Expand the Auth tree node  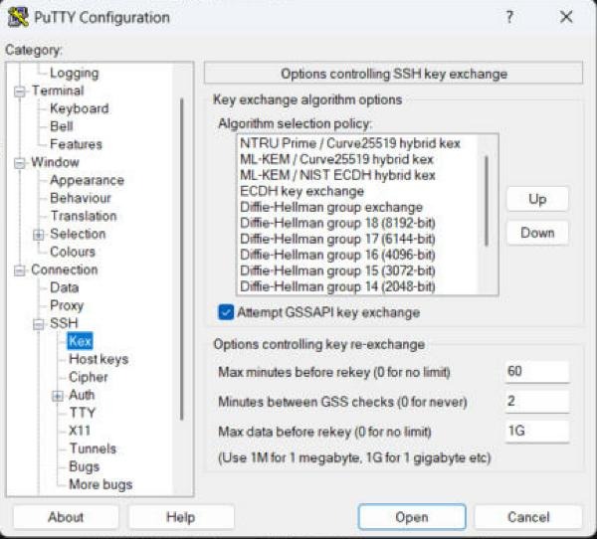tap(57, 396)
